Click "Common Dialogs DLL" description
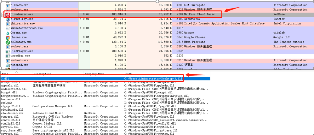The image size is (314, 135). coord(47,124)
